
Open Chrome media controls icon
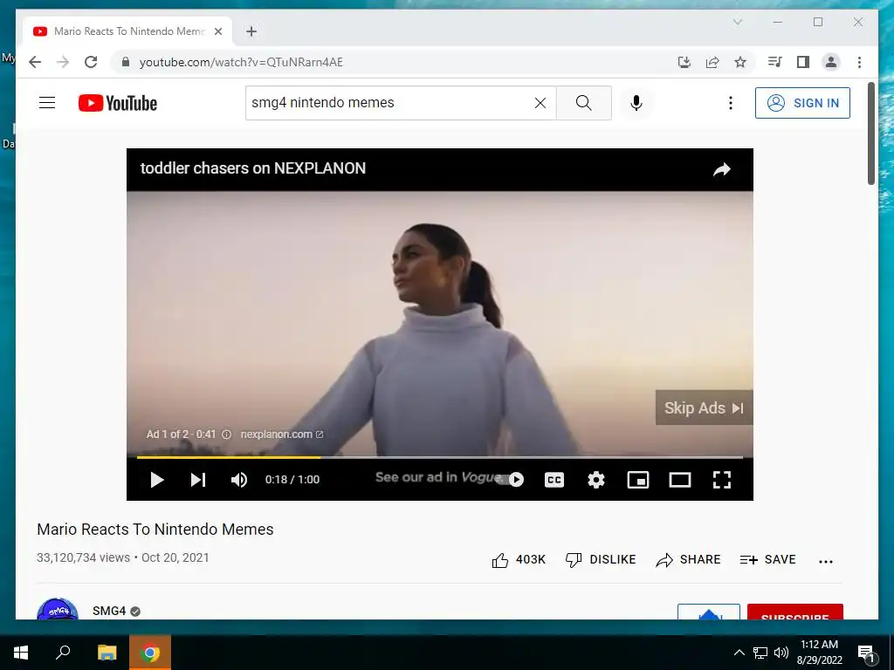coord(774,62)
